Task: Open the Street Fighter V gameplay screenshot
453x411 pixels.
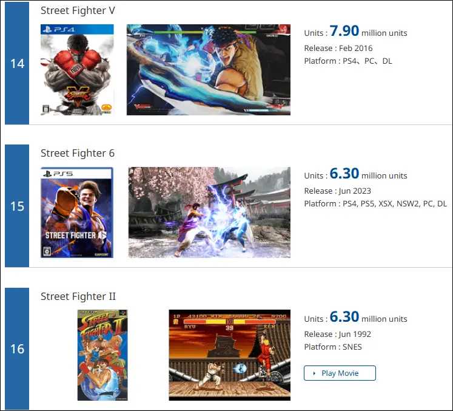Action: coord(208,70)
